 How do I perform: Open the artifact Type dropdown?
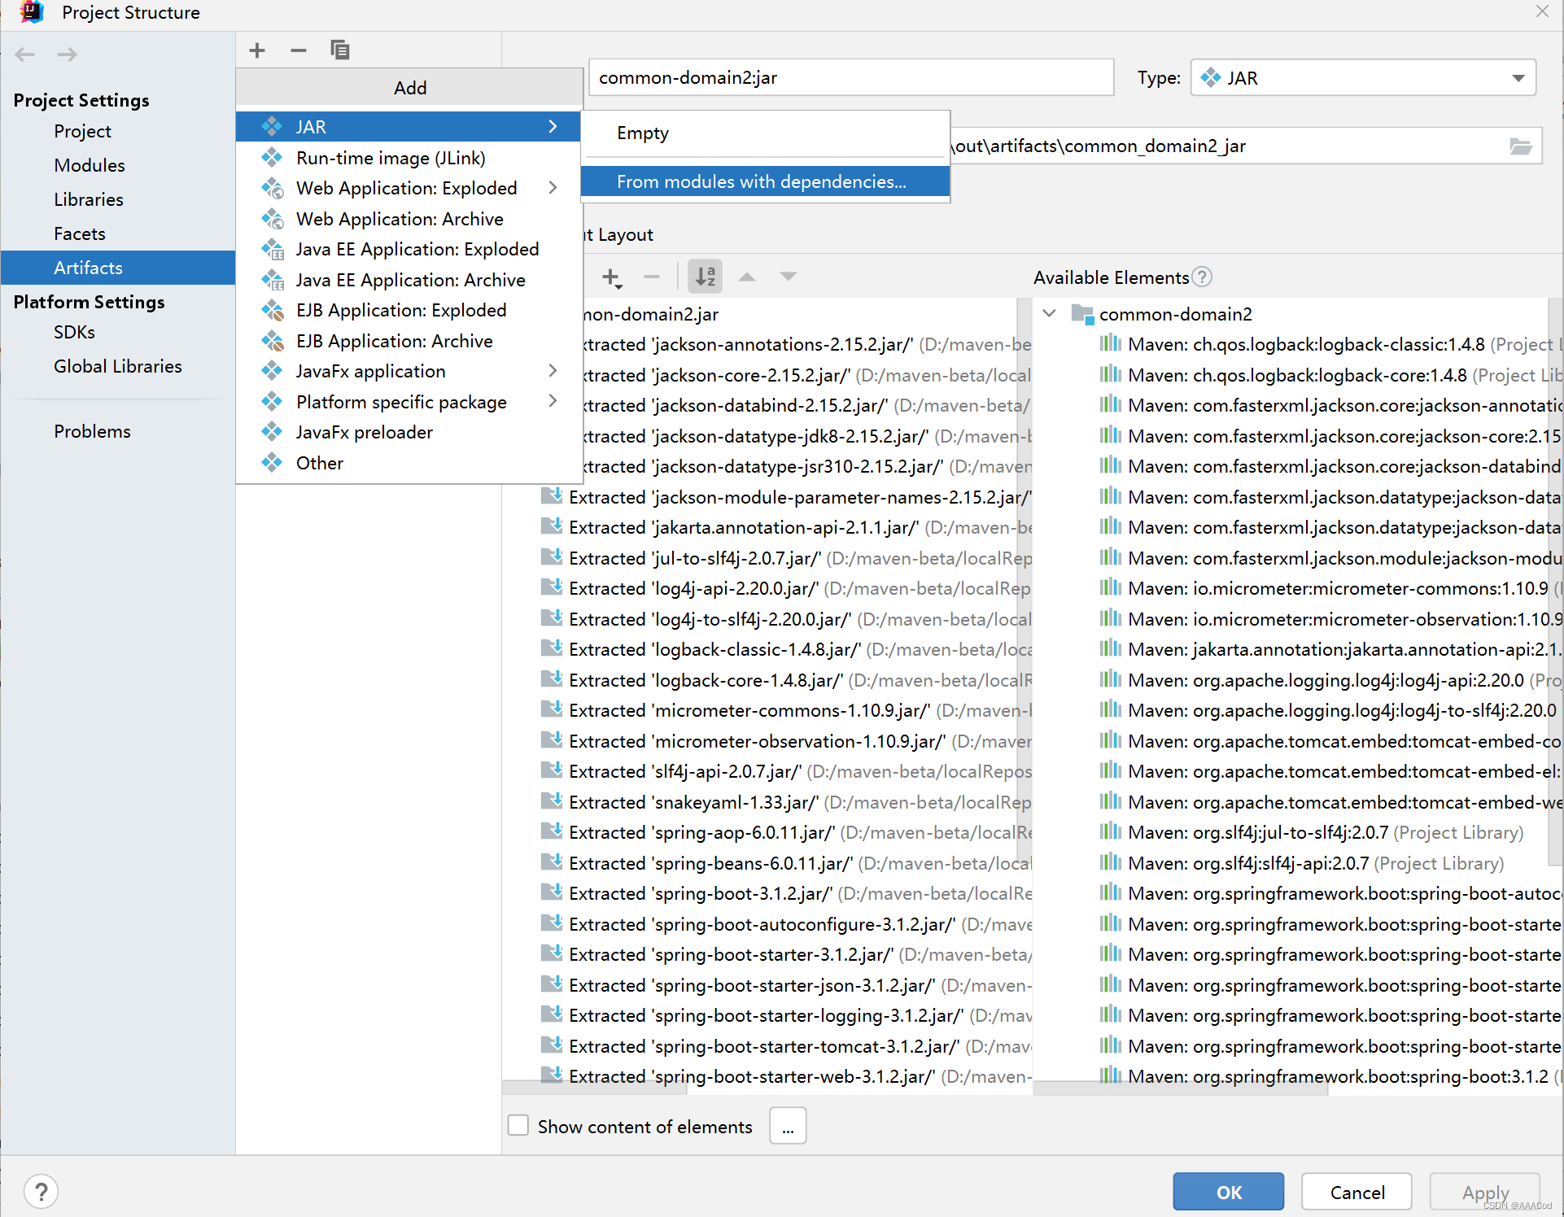[x=1363, y=78]
